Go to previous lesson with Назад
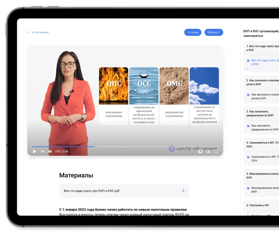The image size is (279, 232). [193, 32]
